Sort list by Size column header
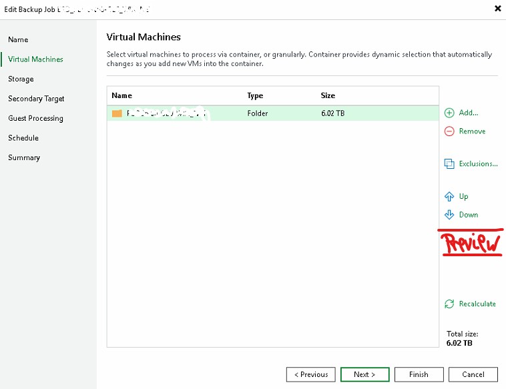Viewport: 506px width, 389px height. 328,96
